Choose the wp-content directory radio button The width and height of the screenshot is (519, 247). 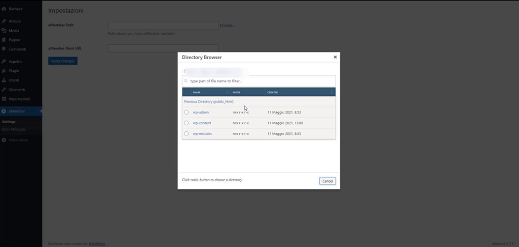tap(187, 123)
